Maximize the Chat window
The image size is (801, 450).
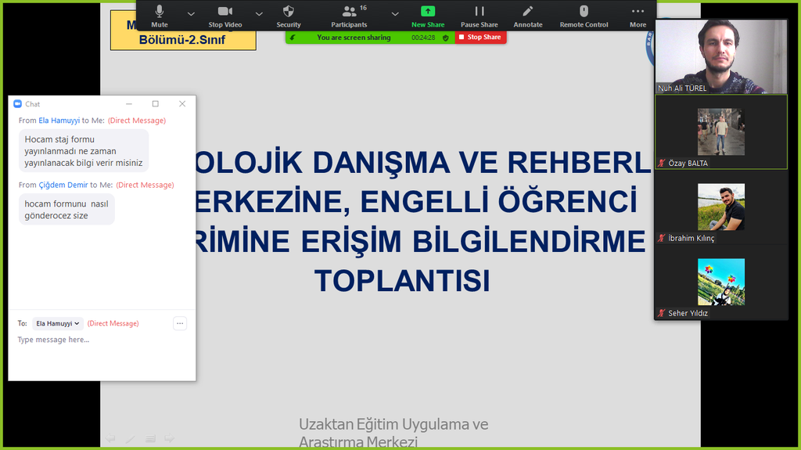(156, 104)
